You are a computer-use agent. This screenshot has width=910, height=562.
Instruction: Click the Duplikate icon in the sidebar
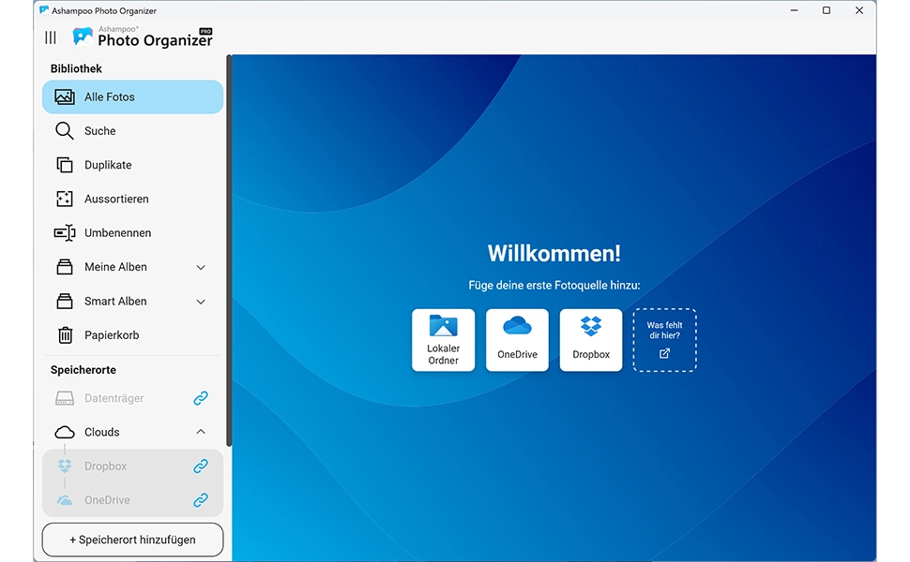[65, 164]
